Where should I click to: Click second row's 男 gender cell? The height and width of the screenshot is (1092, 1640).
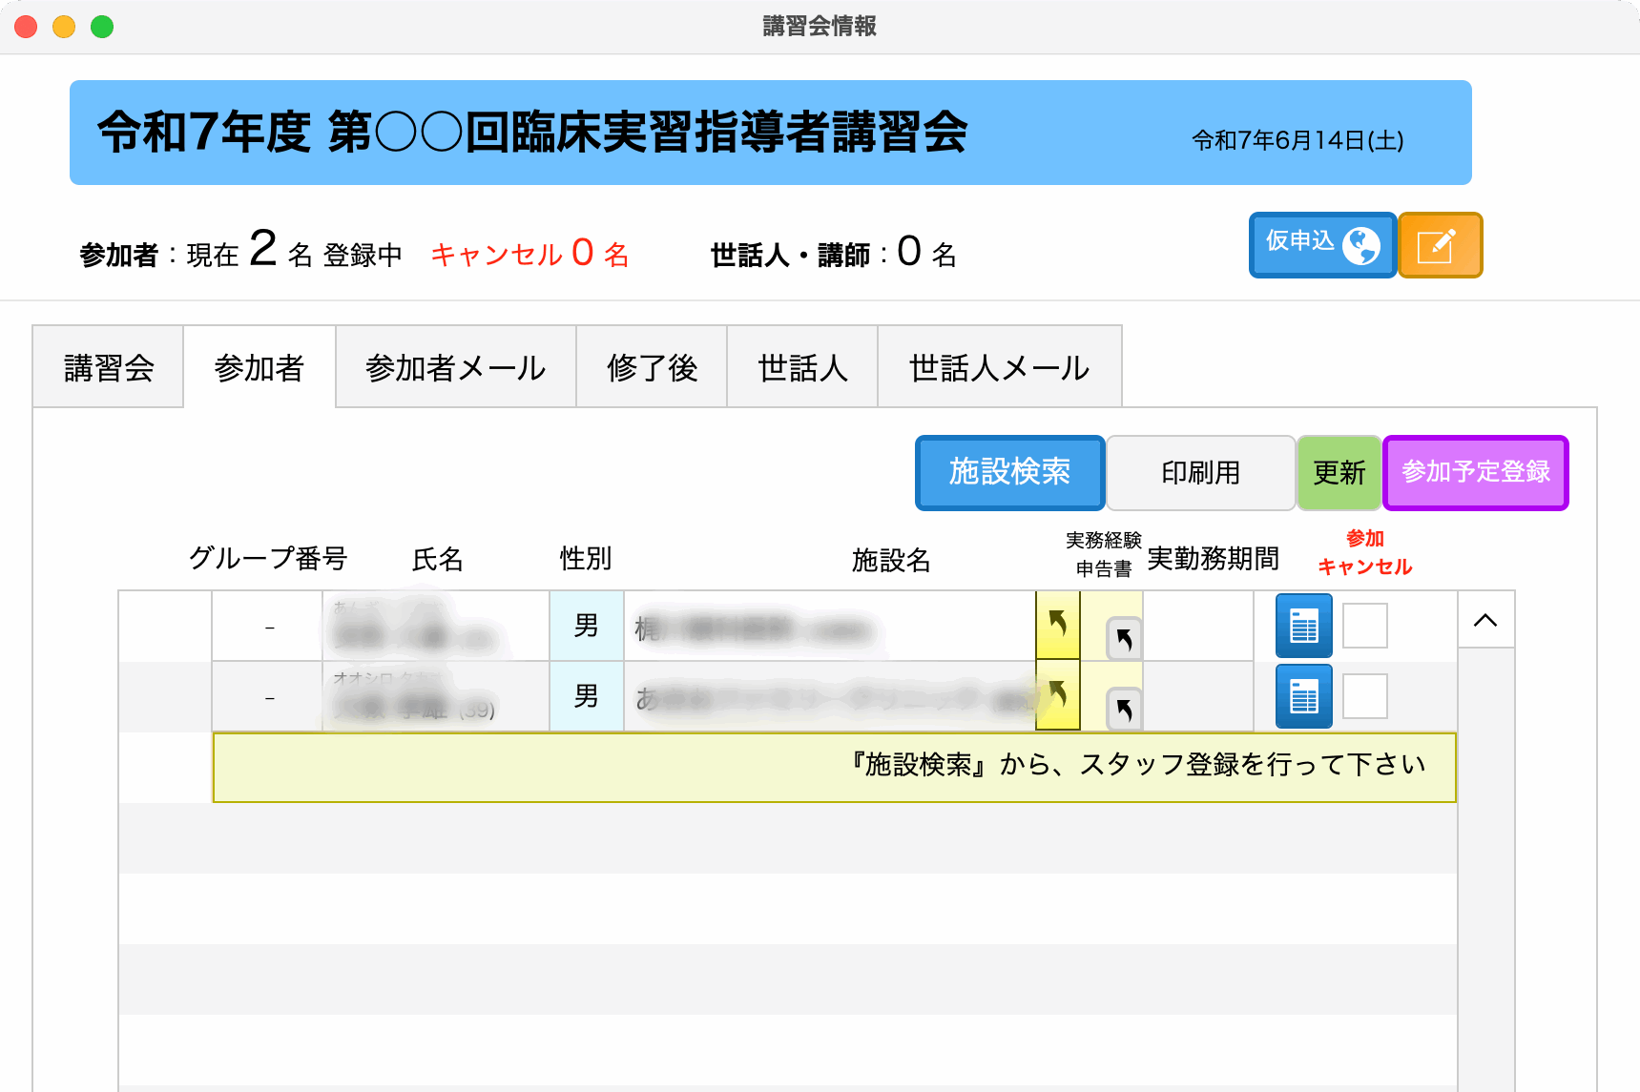pos(586,696)
